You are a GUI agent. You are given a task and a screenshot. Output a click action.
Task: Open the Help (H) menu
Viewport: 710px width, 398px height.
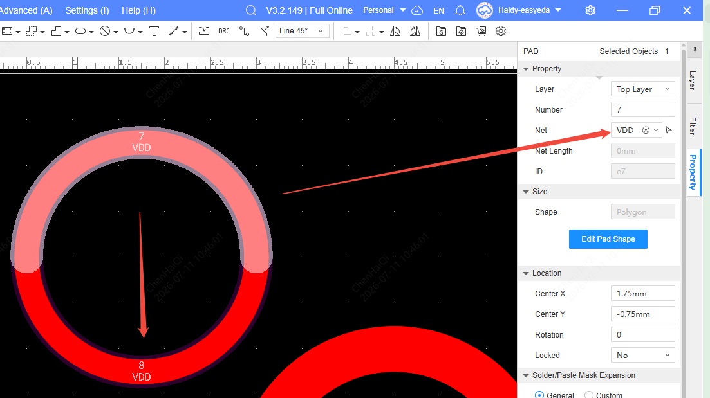coord(138,10)
